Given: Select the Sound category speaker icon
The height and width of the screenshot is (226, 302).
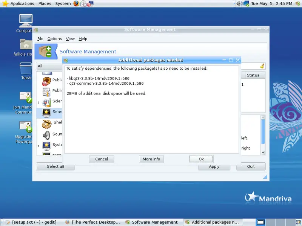Looking at the screenshot, I should (46, 135).
